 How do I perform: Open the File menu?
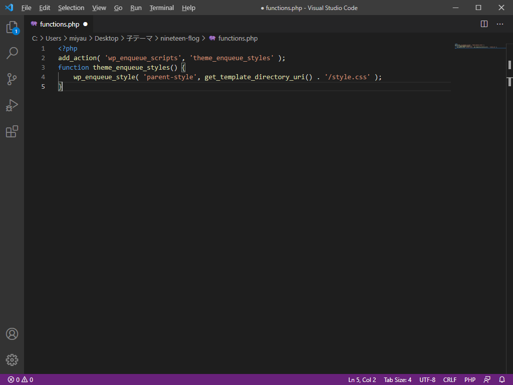(26, 8)
